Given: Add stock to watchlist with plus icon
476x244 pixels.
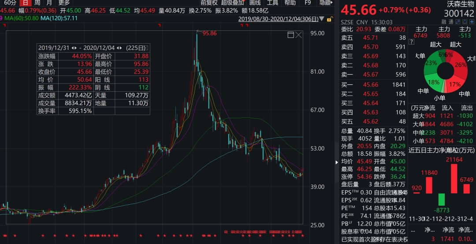Looking at the screenshot, I should pos(472,22).
